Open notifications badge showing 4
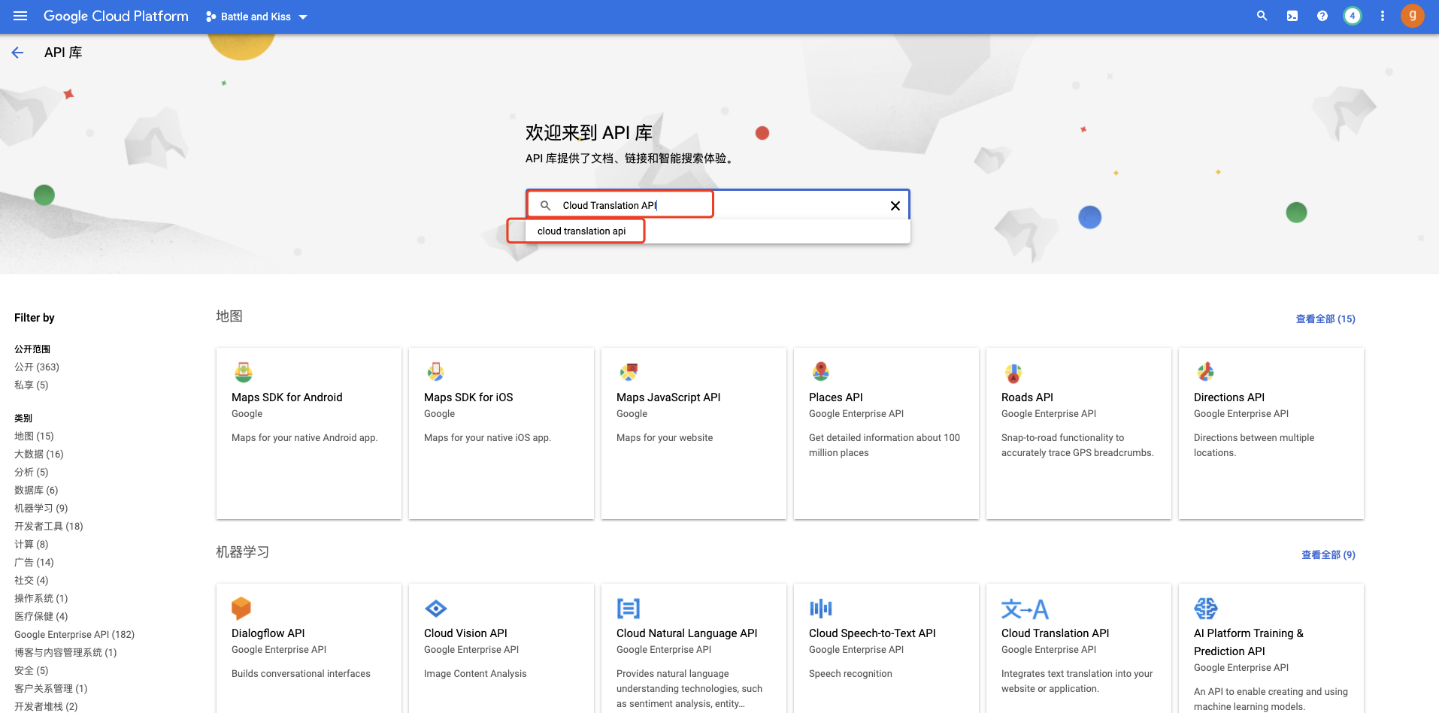The width and height of the screenshot is (1439, 713). [x=1353, y=16]
